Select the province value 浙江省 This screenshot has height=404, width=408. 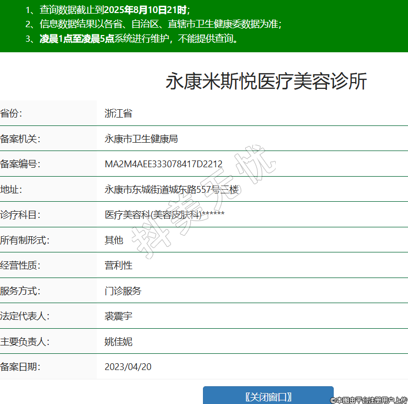(x=118, y=113)
